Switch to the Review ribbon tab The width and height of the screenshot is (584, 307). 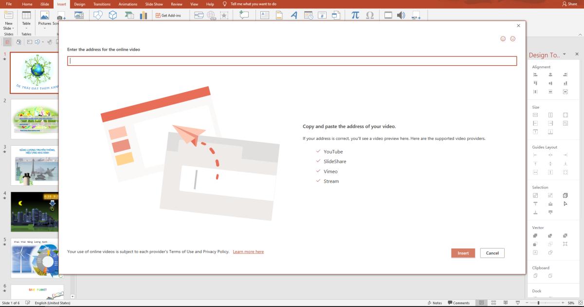177,3
